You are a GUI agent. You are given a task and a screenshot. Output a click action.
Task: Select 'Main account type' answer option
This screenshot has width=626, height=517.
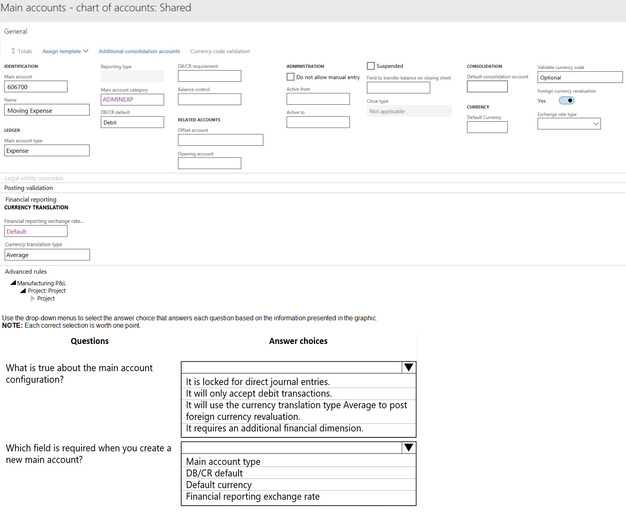click(x=223, y=462)
